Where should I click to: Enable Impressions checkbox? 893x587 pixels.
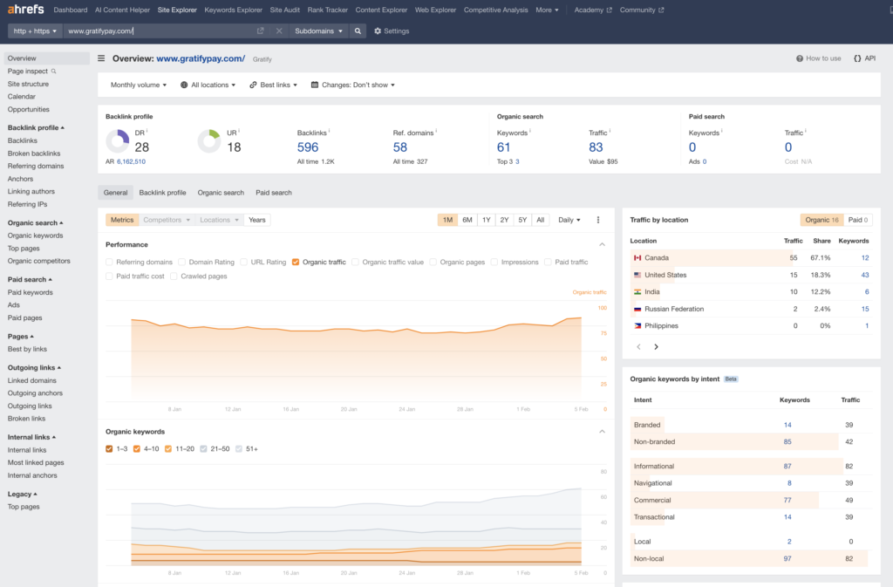494,262
